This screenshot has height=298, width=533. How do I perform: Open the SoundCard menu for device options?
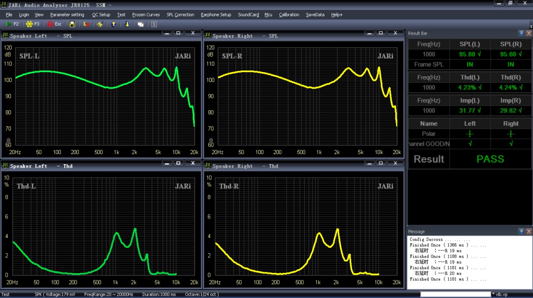click(248, 14)
